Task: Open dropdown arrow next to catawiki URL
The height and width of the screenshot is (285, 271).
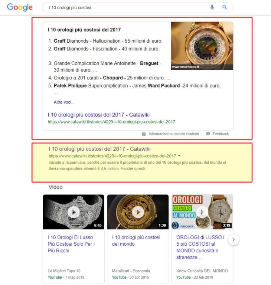Action: coord(179,156)
